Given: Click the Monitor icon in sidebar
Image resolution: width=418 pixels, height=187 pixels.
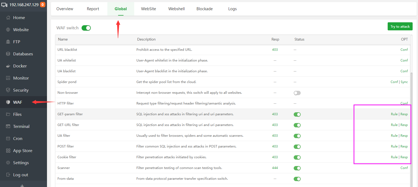Looking at the screenshot, I should point(8,78).
